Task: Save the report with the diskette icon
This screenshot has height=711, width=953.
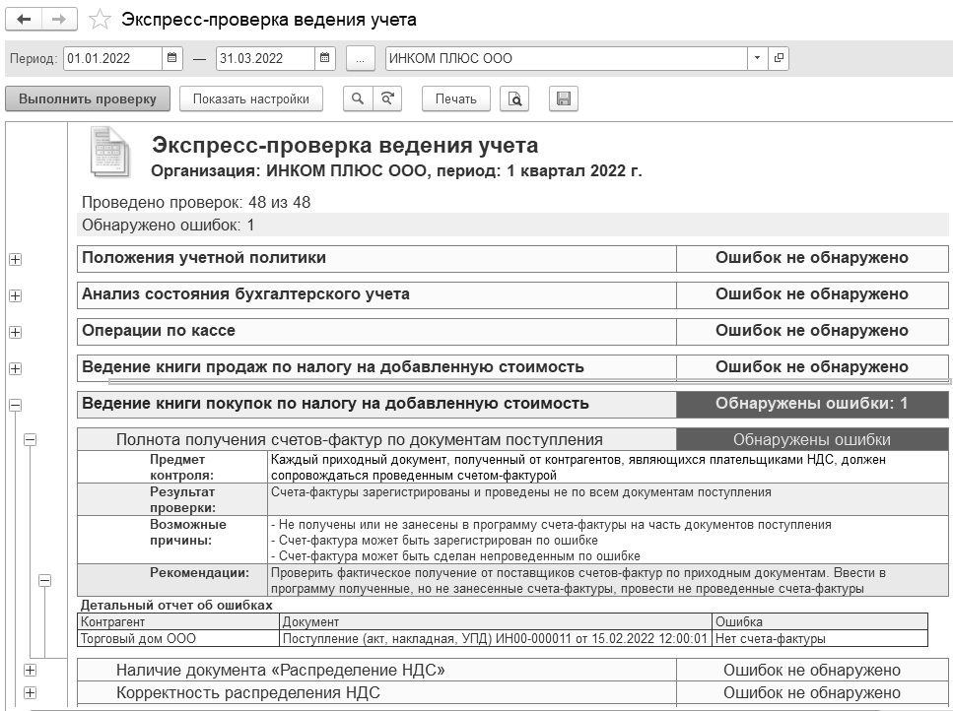Action: pyautogui.click(x=564, y=99)
